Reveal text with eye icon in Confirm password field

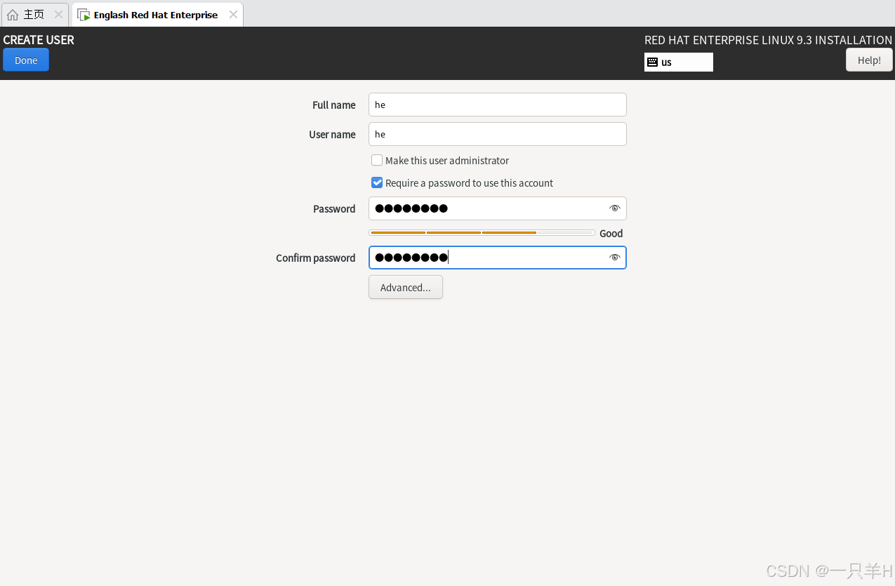615,258
